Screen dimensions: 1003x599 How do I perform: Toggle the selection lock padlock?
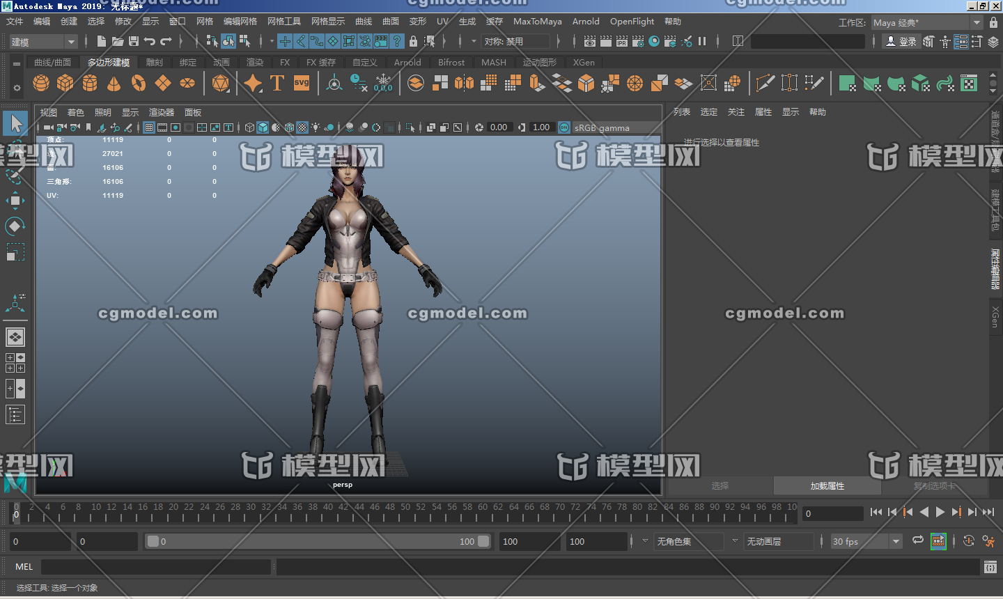click(x=414, y=42)
